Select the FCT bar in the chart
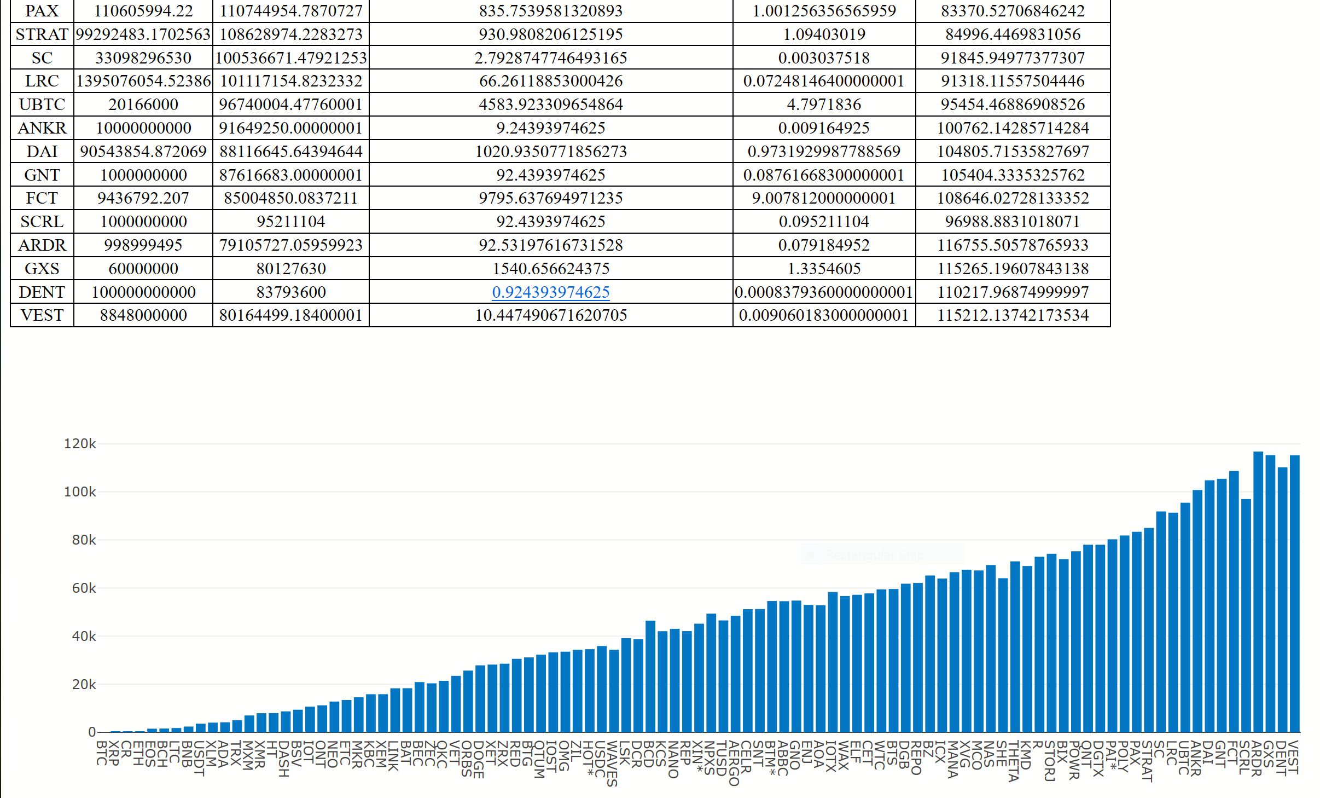 pyautogui.click(x=1234, y=602)
